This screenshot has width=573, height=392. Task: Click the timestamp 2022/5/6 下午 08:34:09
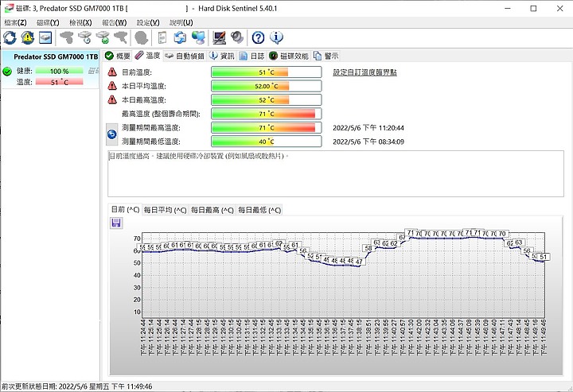tap(368, 142)
